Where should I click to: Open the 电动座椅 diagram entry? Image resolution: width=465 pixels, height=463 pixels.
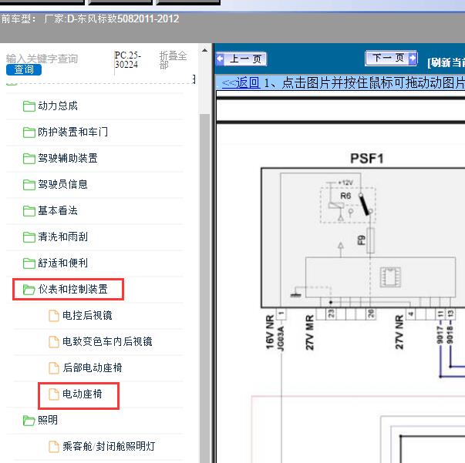pyautogui.click(x=83, y=394)
